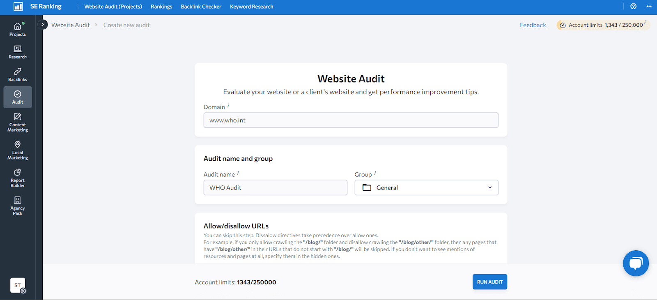Expand the sidebar with the arrow toggle
The height and width of the screenshot is (300, 657).
pos(43,25)
